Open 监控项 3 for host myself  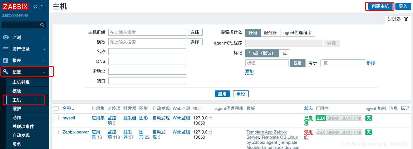click(x=112, y=121)
